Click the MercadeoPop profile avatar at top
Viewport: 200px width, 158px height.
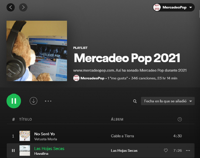pyautogui.click(x=157, y=7)
